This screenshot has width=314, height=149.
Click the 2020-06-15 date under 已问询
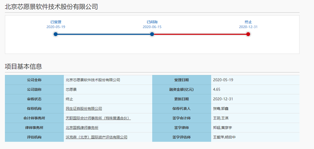pyautogui.click(x=152, y=27)
